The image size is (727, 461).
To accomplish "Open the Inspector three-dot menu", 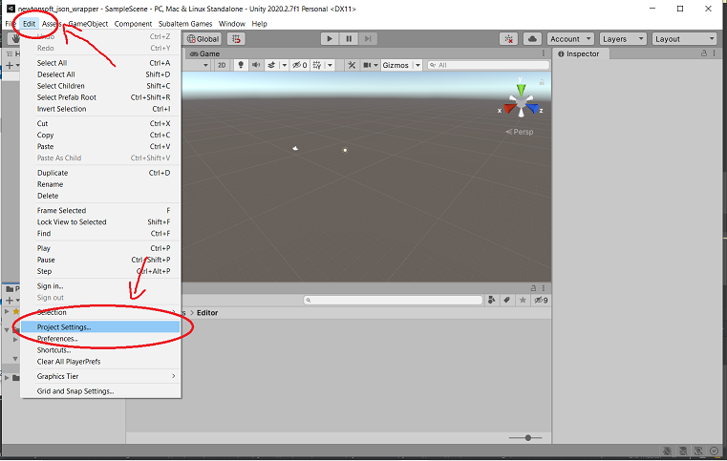I will point(715,53).
